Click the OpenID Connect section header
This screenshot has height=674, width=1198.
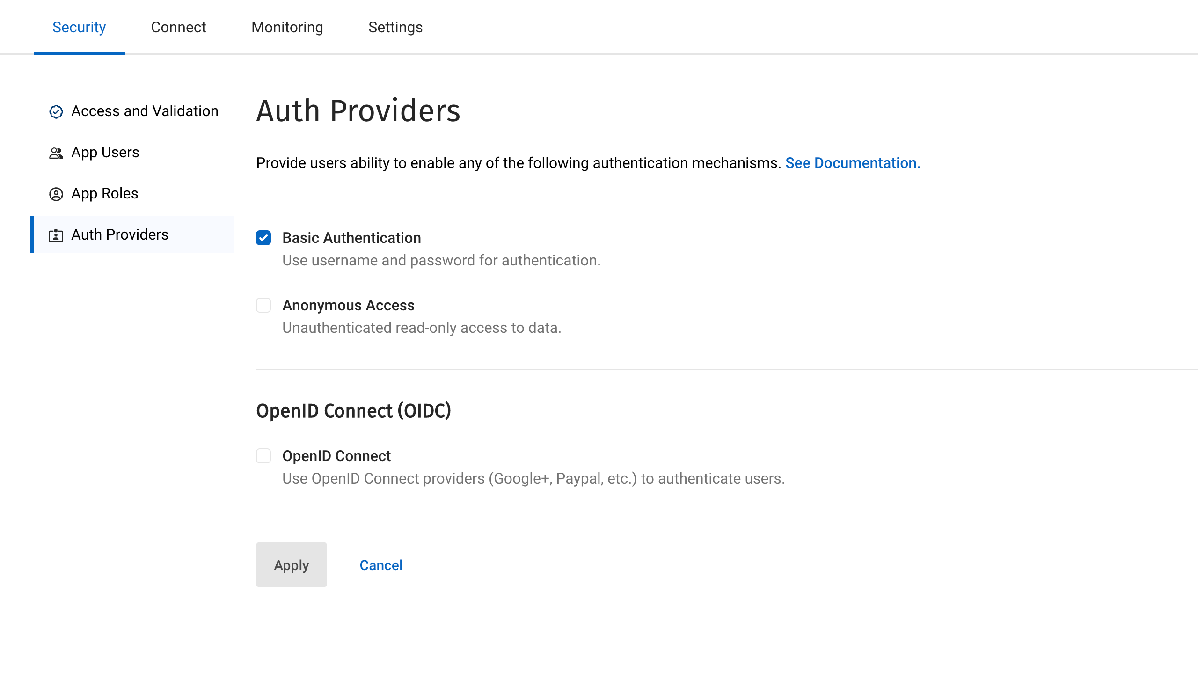(x=354, y=410)
